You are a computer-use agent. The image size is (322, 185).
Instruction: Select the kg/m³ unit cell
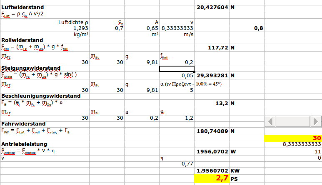45,35
